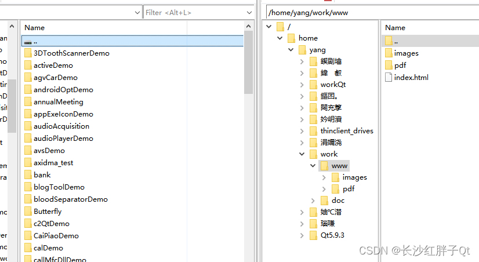Expand the thinclient_drives tree node
This screenshot has width=479, height=262.
pos(302,131)
